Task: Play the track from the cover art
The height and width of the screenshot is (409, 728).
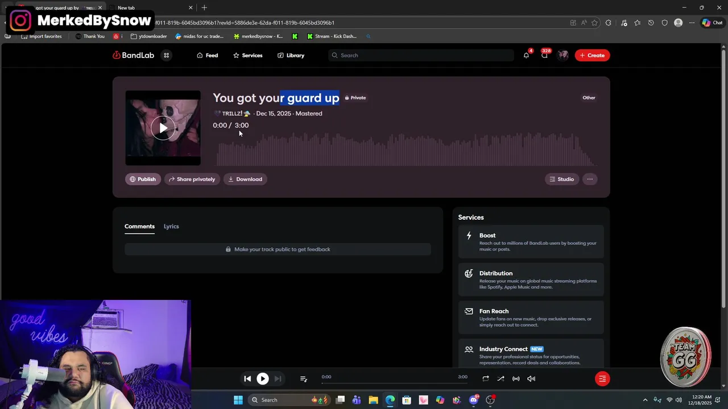Action: coord(163,128)
